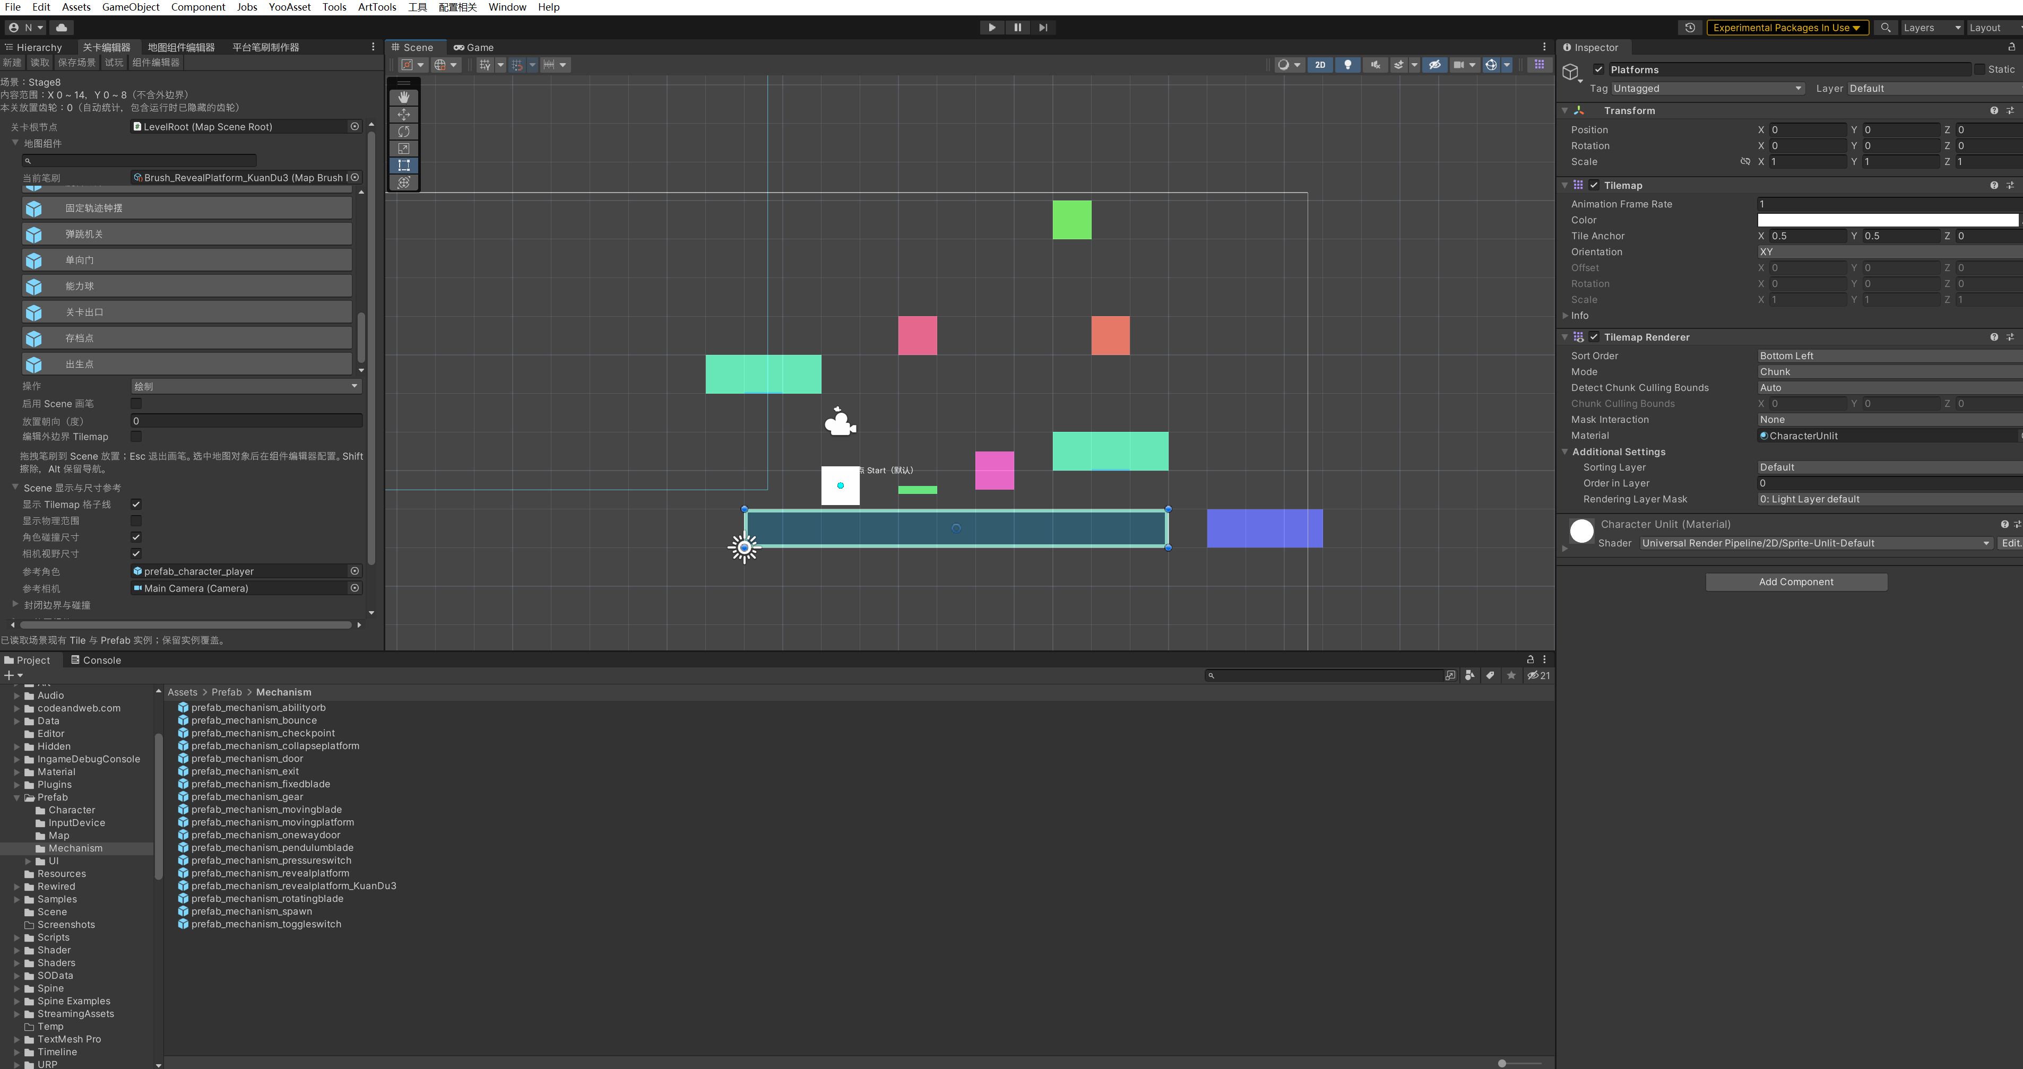
Task: Open the cloud services icon in top toolbar
Action: coord(61,28)
